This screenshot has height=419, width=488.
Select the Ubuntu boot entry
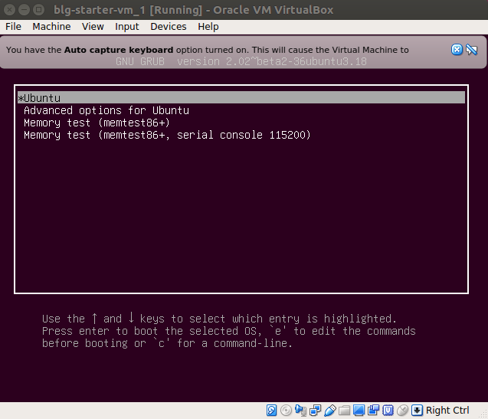(241, 98)
